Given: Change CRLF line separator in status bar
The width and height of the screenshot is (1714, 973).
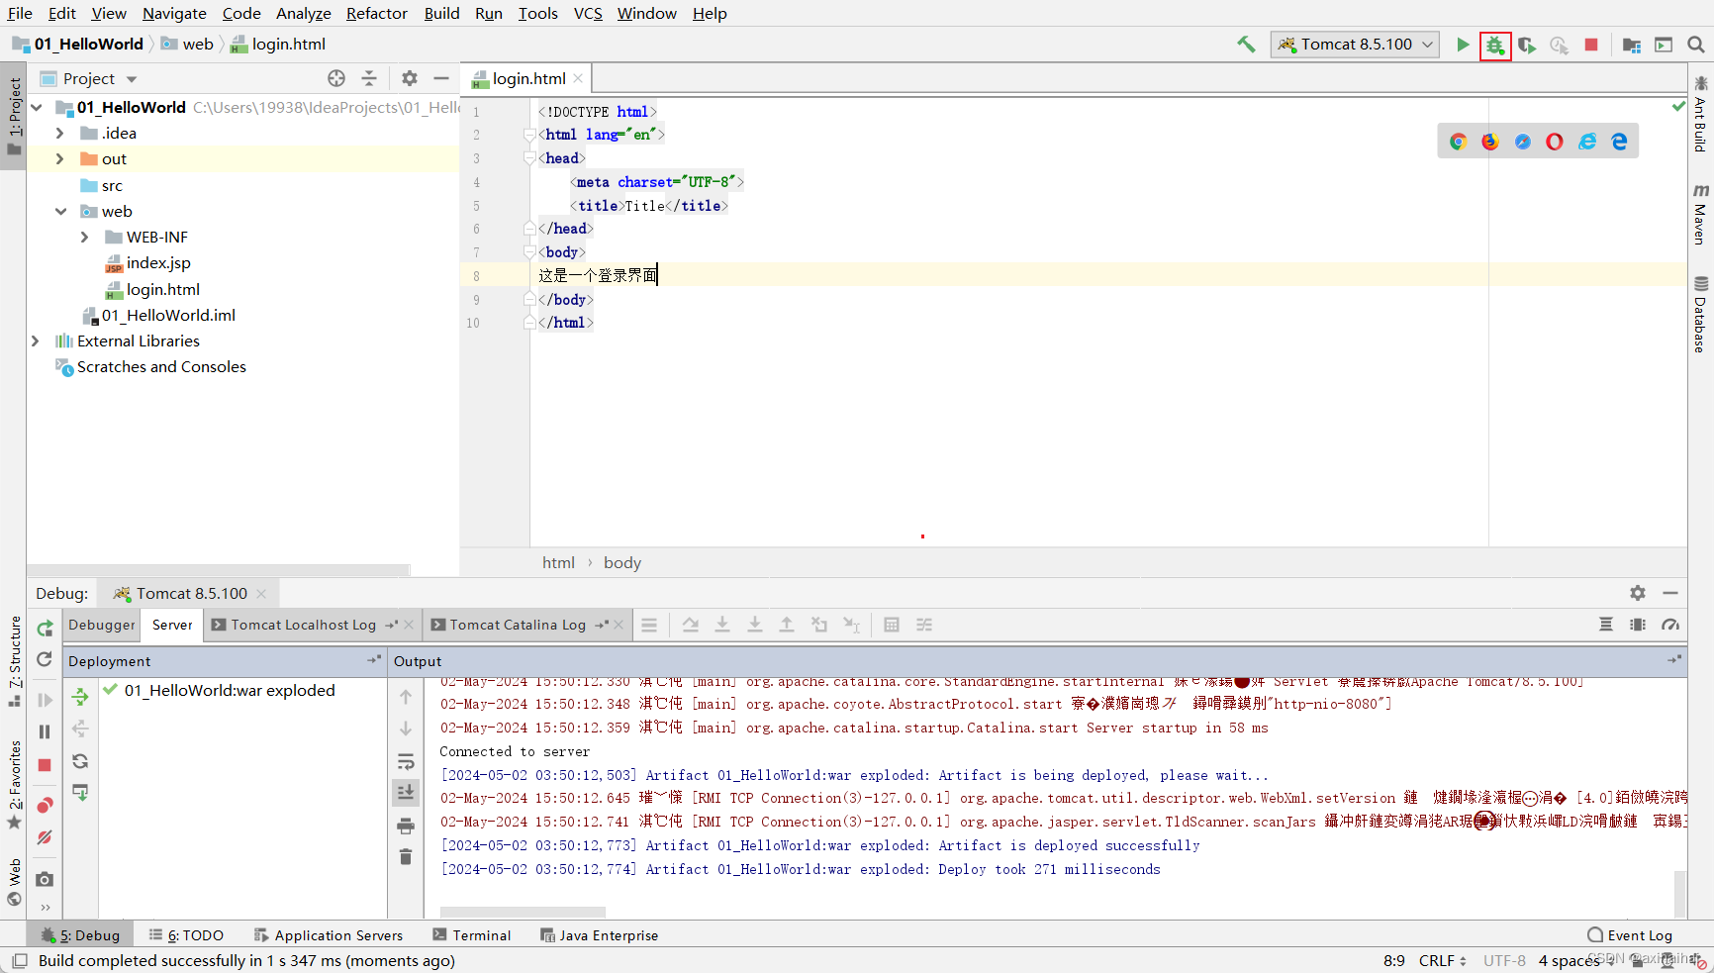Looking at the screenshot, I should (1442, 961).
